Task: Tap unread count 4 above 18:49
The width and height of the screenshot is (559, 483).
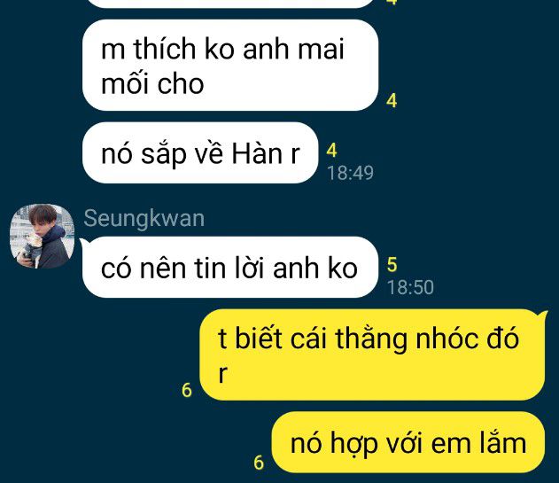Action: click(x=331, y=150)
